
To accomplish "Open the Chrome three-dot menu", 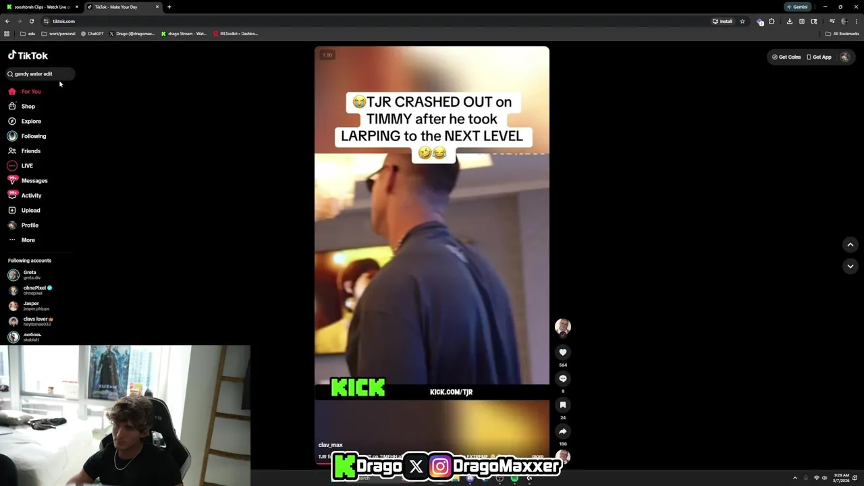I will click(857, 21).
